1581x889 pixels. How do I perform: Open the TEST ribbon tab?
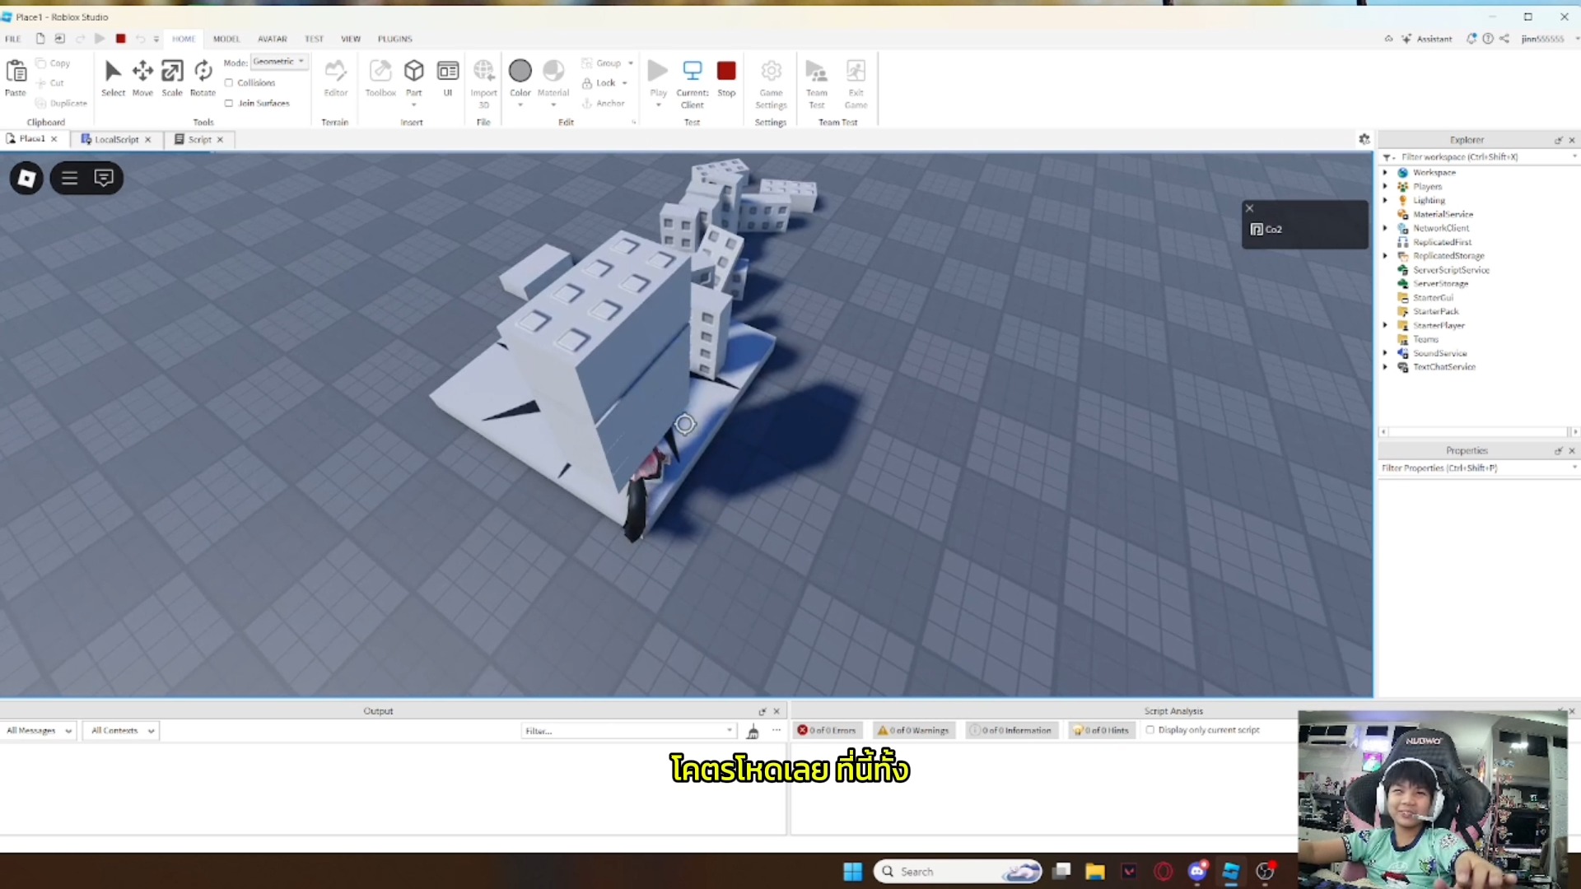pyautogui.click(x=314, y=39)
